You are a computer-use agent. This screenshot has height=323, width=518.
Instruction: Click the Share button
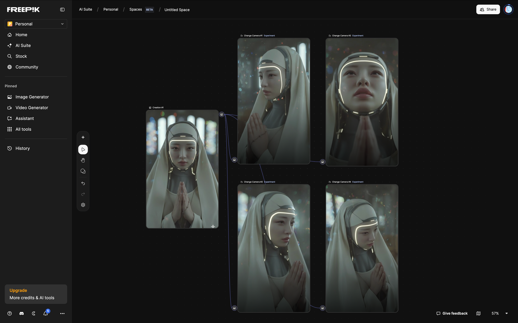point(488,10)
